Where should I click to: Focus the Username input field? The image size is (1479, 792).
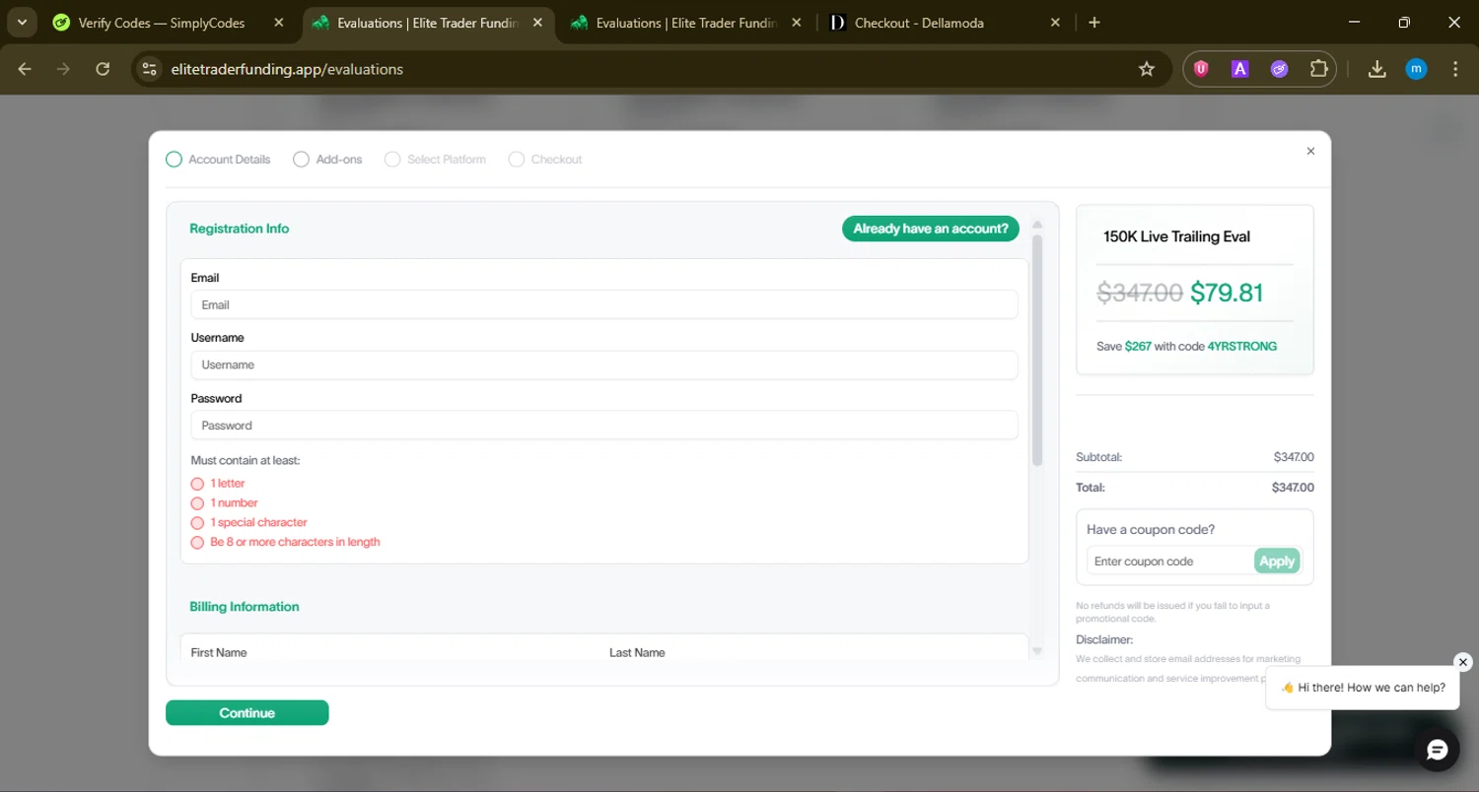point(603,364)
